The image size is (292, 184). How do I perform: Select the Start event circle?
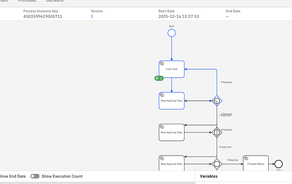(171, 33)
